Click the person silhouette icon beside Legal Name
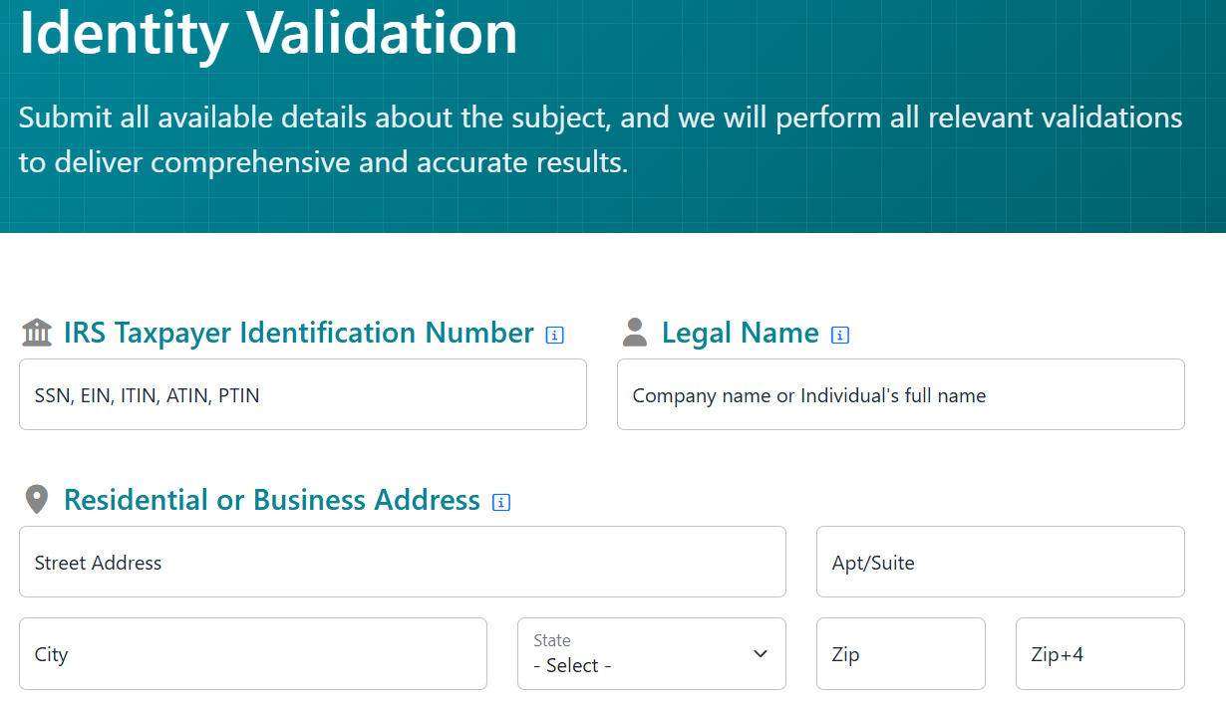This screenshot has width=1226, height=707. point(635,333)
